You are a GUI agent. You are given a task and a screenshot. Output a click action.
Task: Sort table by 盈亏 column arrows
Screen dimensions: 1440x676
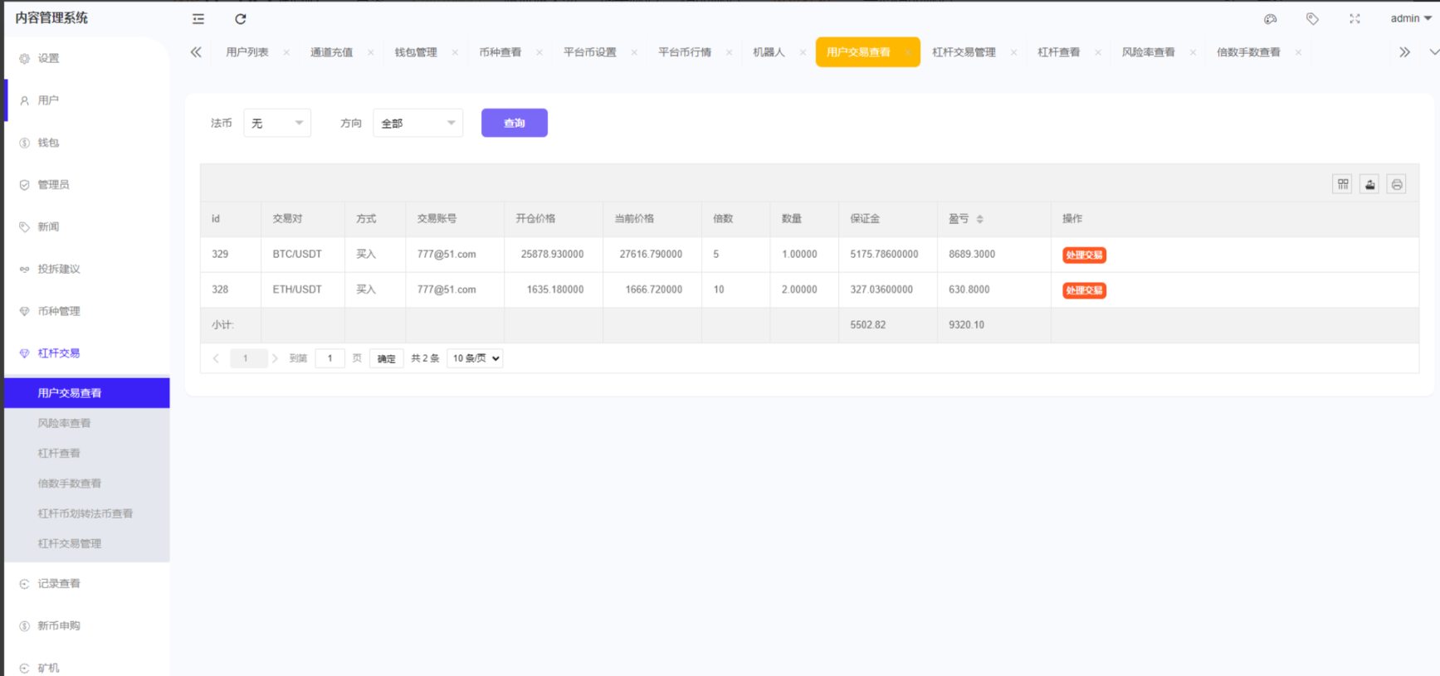(980, 219)
